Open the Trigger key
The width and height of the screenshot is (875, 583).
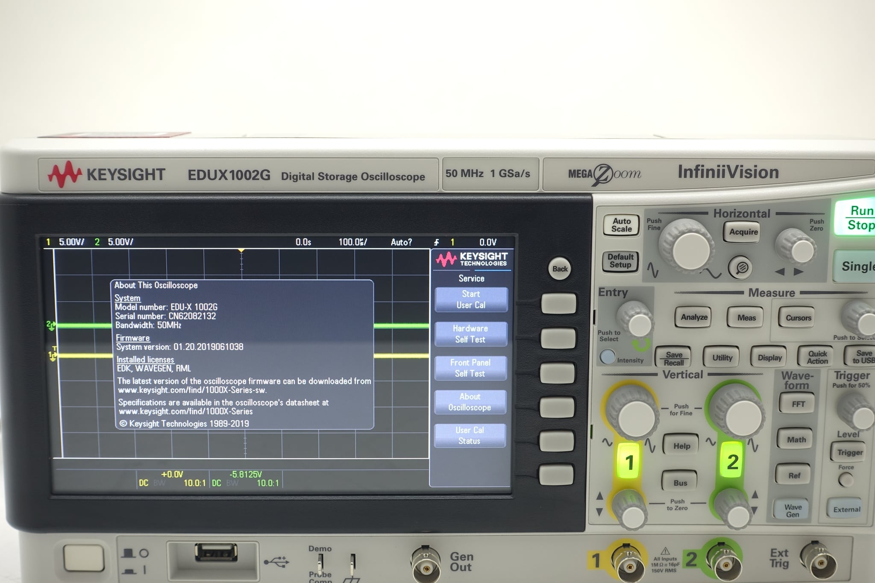point(849,452)
